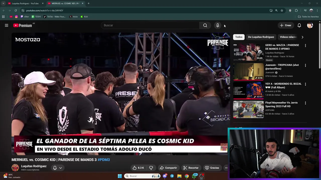
Task: Open Floyd Mayweather Vs Jarvis Sparring title
Action: (281, 104)
